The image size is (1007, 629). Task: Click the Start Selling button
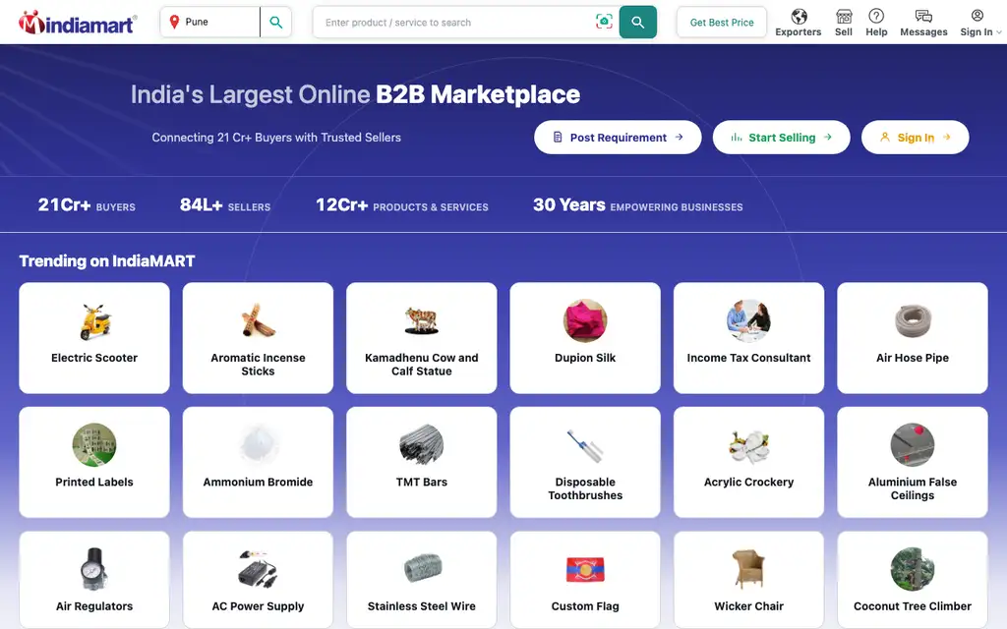[782, 138]
